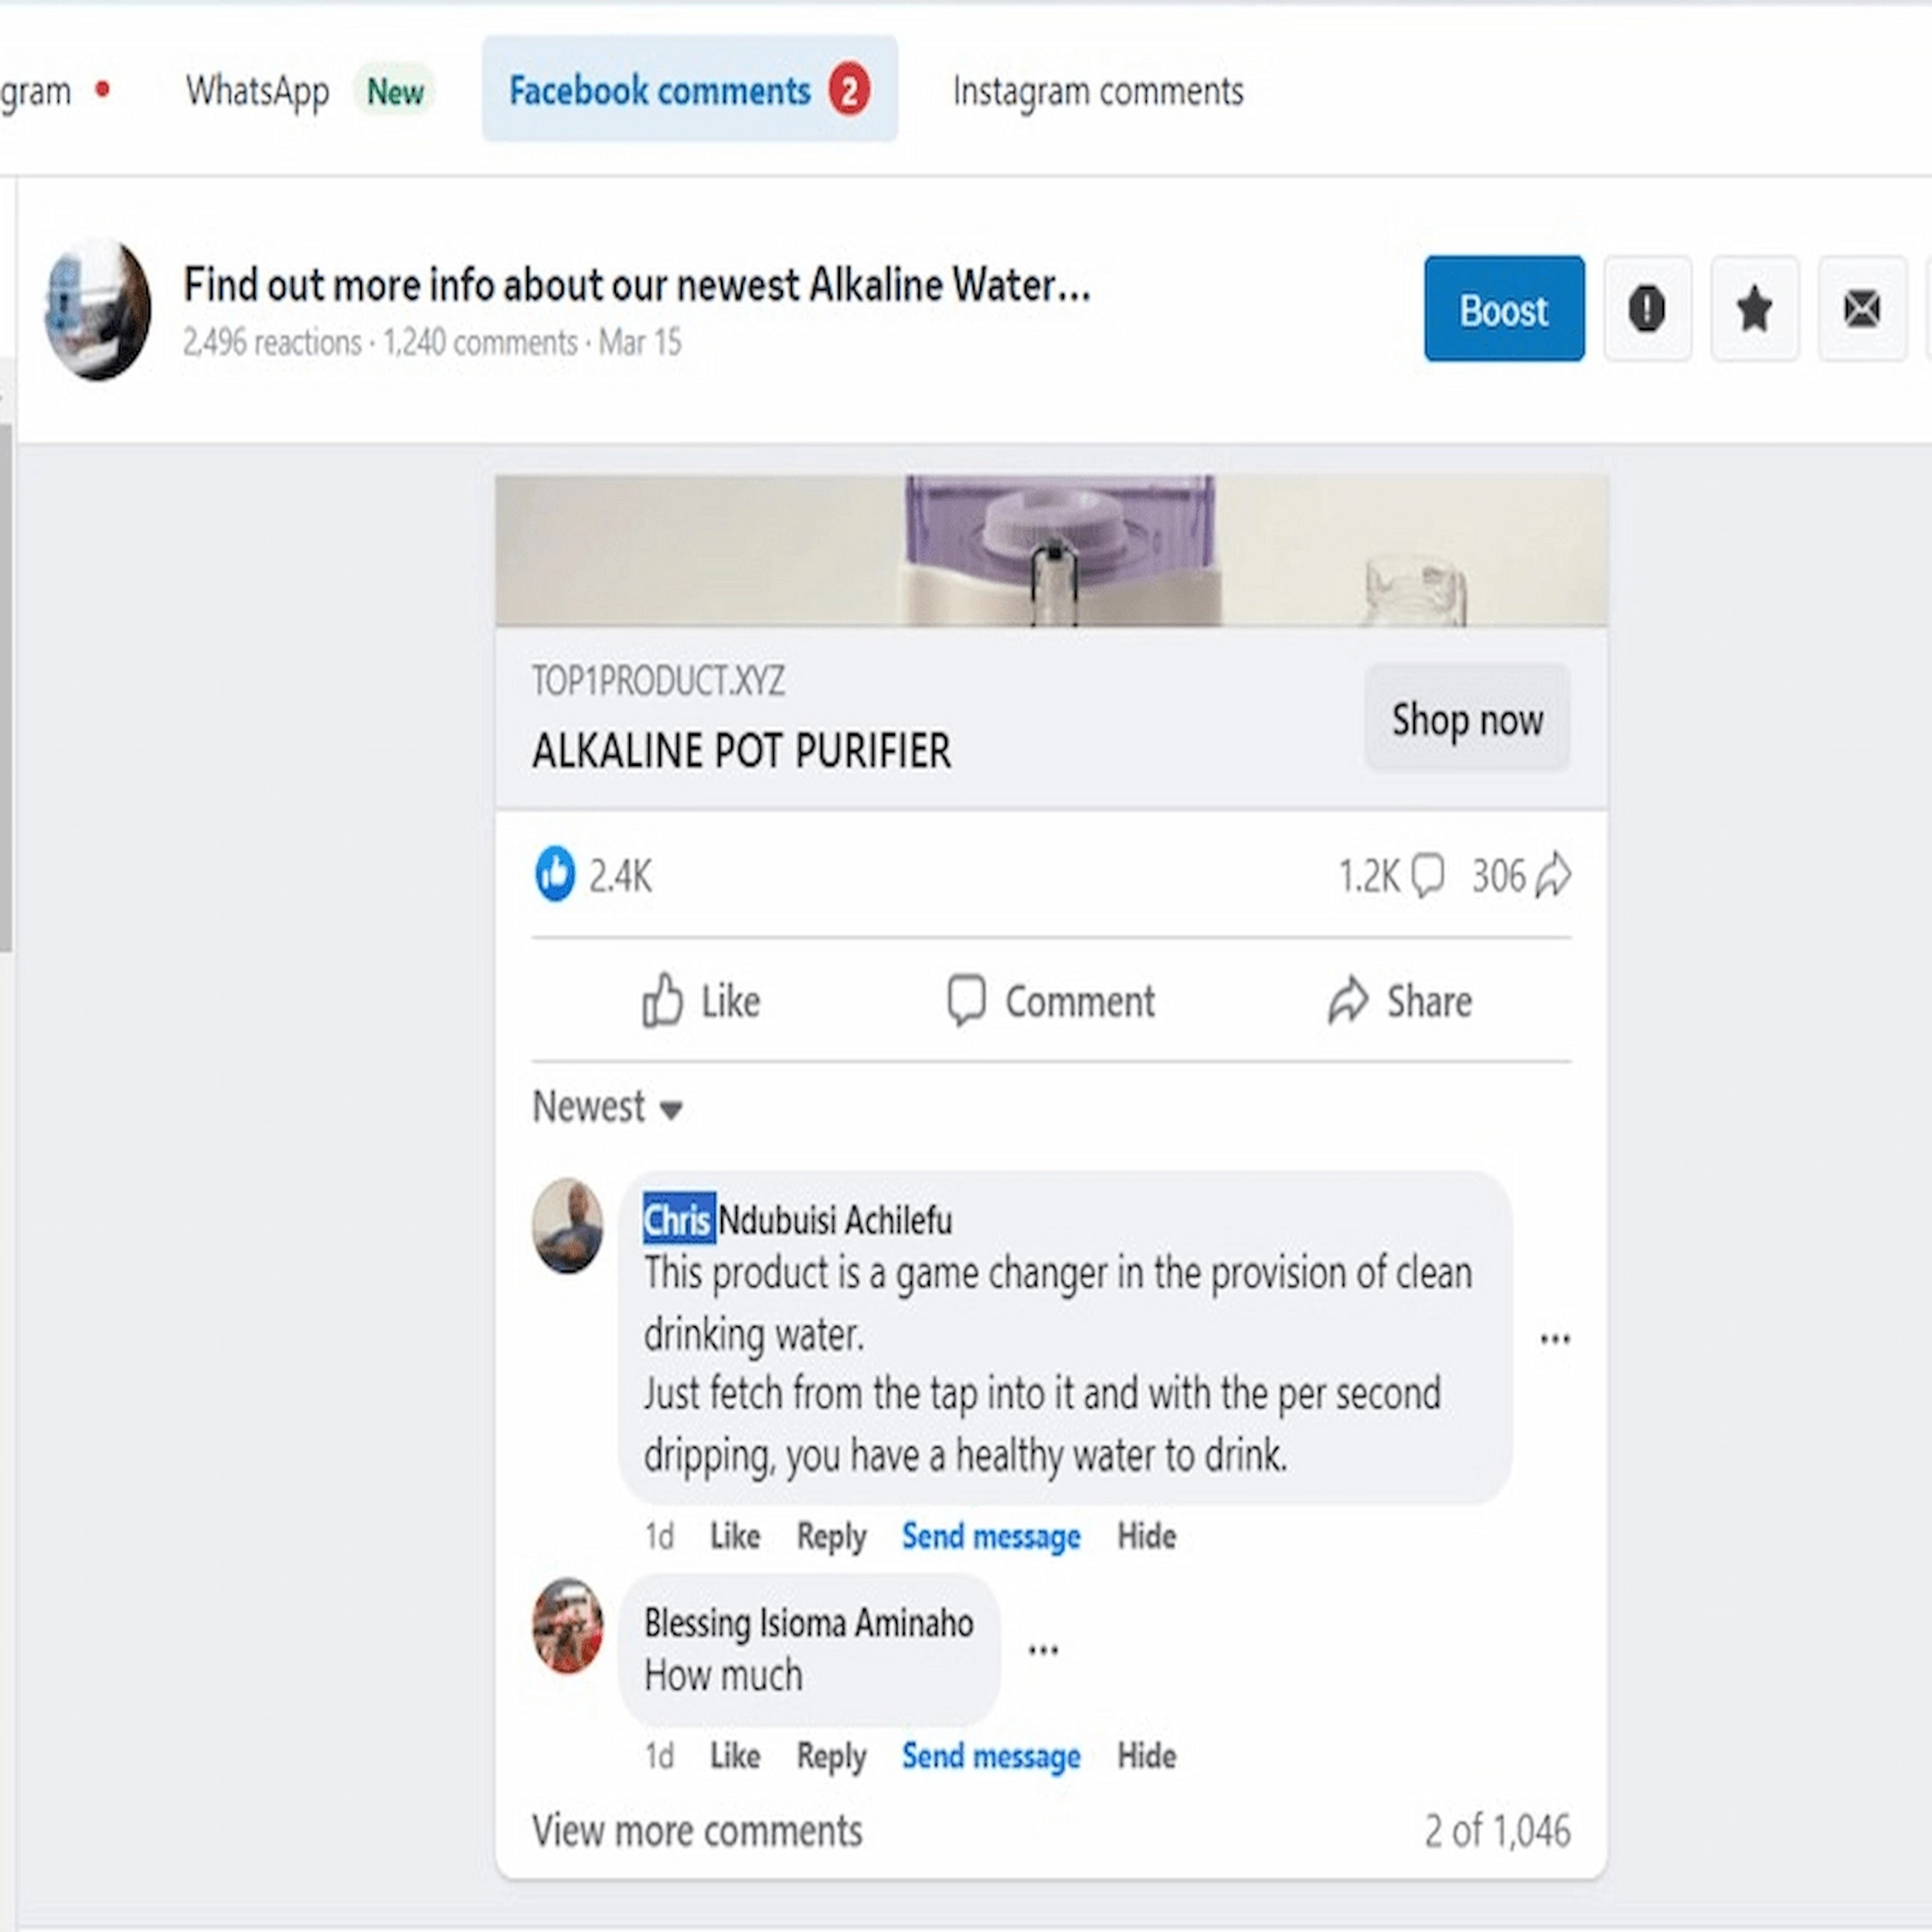Like the alkaline pot purifier post
Viewport: 1932px width, 1932px height.
tap(702, 1001)
